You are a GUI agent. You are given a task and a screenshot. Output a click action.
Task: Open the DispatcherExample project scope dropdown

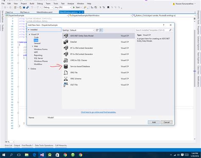click(36, 16)
